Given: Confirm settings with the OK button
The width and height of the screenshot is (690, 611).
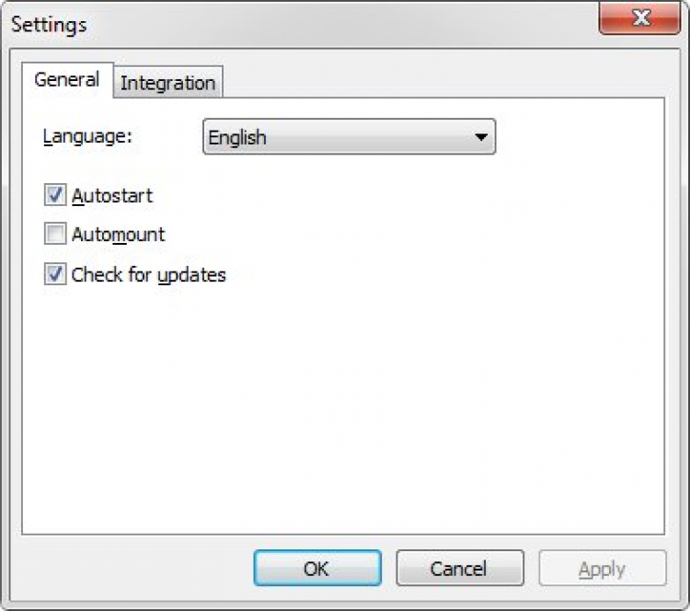Looking at the screenshot, I should (316, 569).
